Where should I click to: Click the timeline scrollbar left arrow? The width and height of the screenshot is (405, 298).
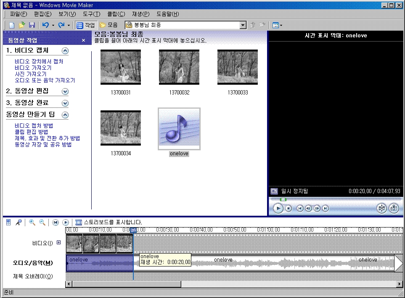(69, 284)
